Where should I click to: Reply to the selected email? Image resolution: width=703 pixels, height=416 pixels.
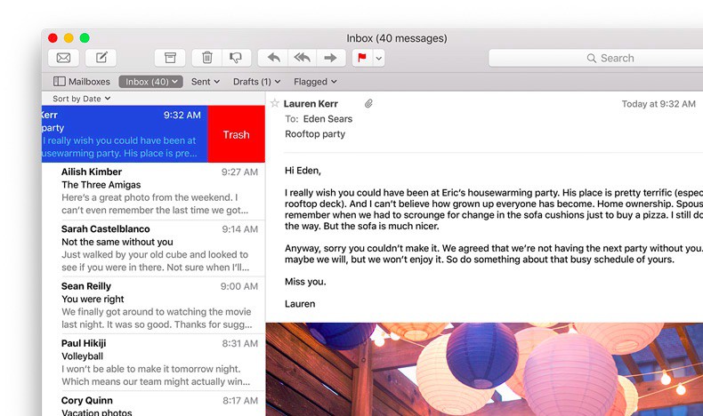point(273,58)
